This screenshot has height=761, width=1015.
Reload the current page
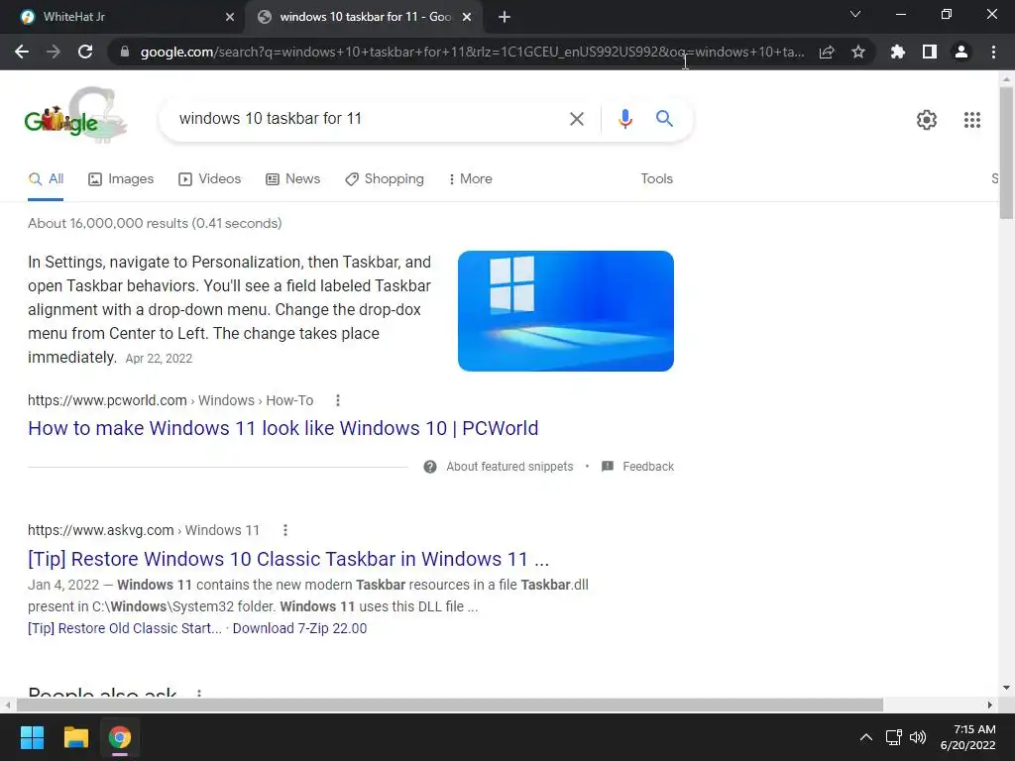pyautogui.click(x=85, y=52)
